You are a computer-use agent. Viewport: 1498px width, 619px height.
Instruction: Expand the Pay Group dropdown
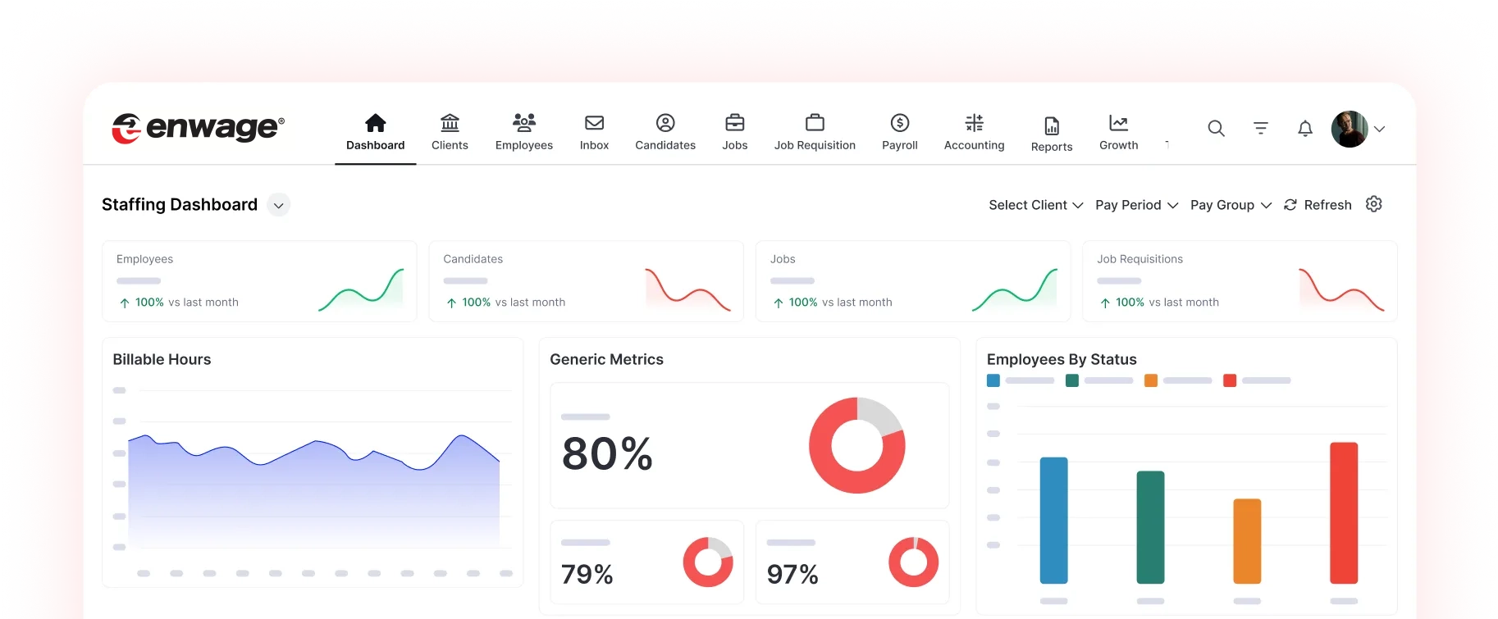coord(1231,205)
